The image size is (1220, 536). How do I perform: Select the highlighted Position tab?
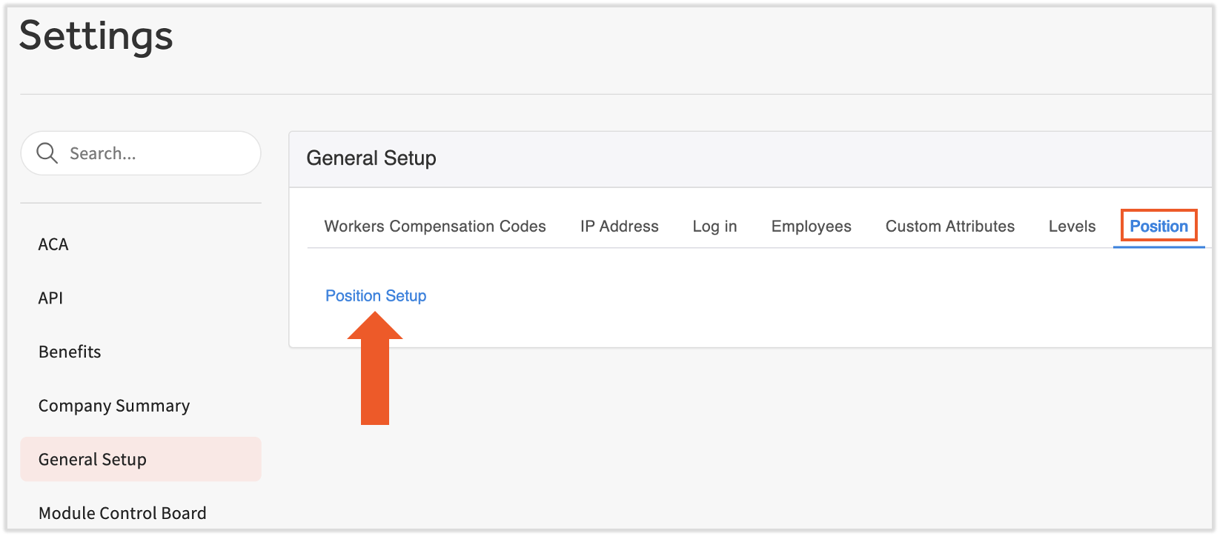coord(1158,227)
